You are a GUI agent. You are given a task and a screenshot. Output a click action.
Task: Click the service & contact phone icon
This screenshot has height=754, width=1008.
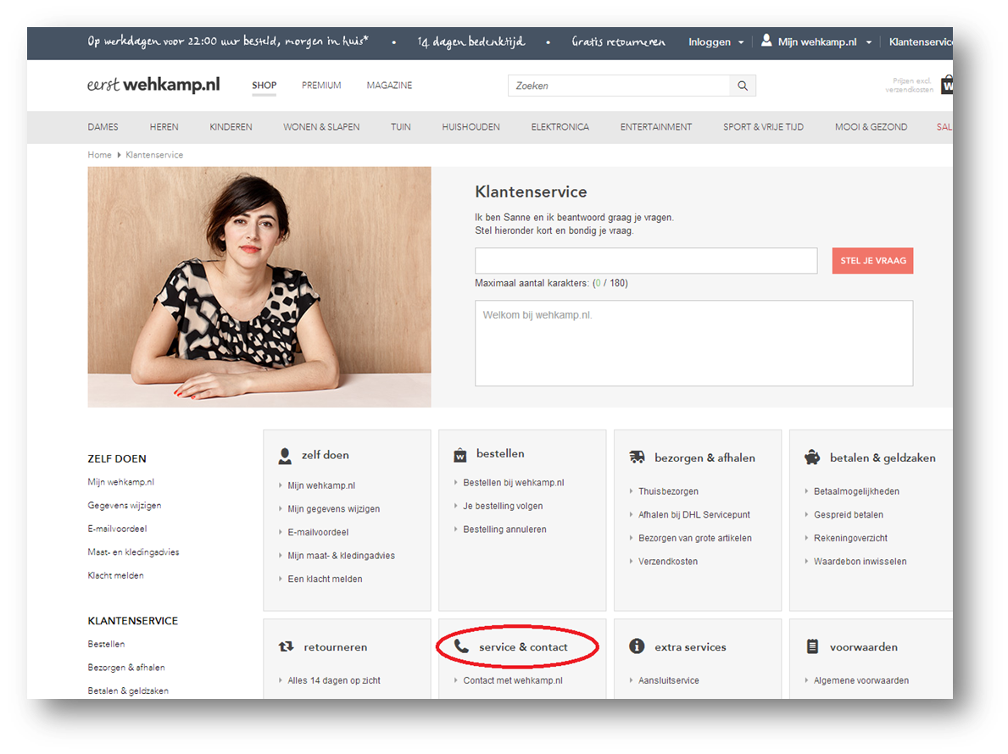[461, 646]
